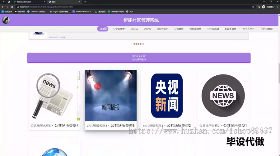Open 新闻信息 navigation item
Image resolution: width=280 pixels, height=156 pixels.
click(195, 29)
